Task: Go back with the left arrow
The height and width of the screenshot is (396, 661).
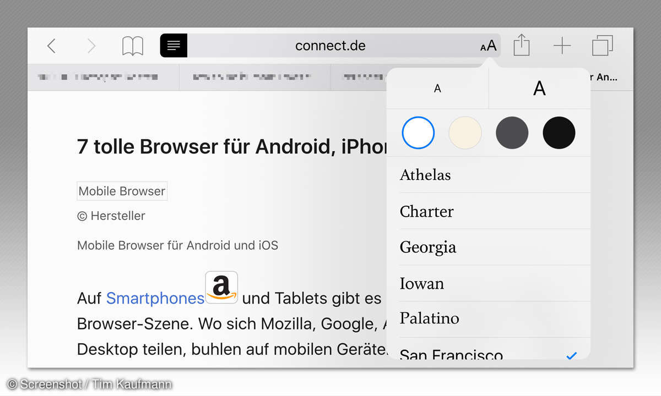Action: coord(51,46)
